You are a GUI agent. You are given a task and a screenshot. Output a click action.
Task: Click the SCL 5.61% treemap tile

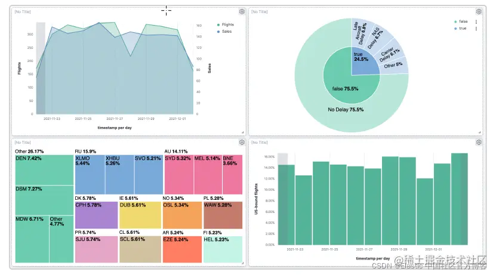tap(140, 249)
